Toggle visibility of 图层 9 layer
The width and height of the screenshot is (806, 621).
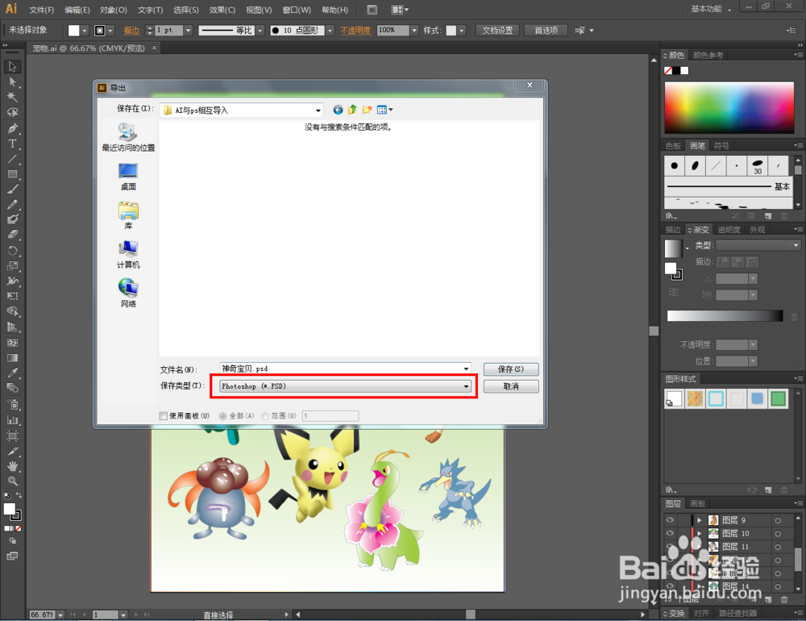tap(671, 519)
